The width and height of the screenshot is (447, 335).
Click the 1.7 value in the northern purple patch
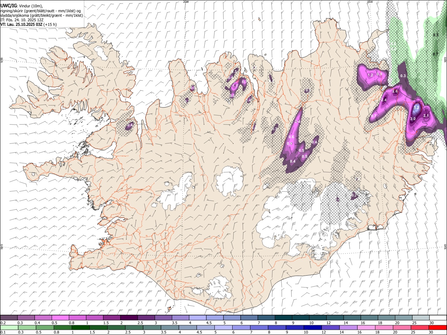click(235, 86)
